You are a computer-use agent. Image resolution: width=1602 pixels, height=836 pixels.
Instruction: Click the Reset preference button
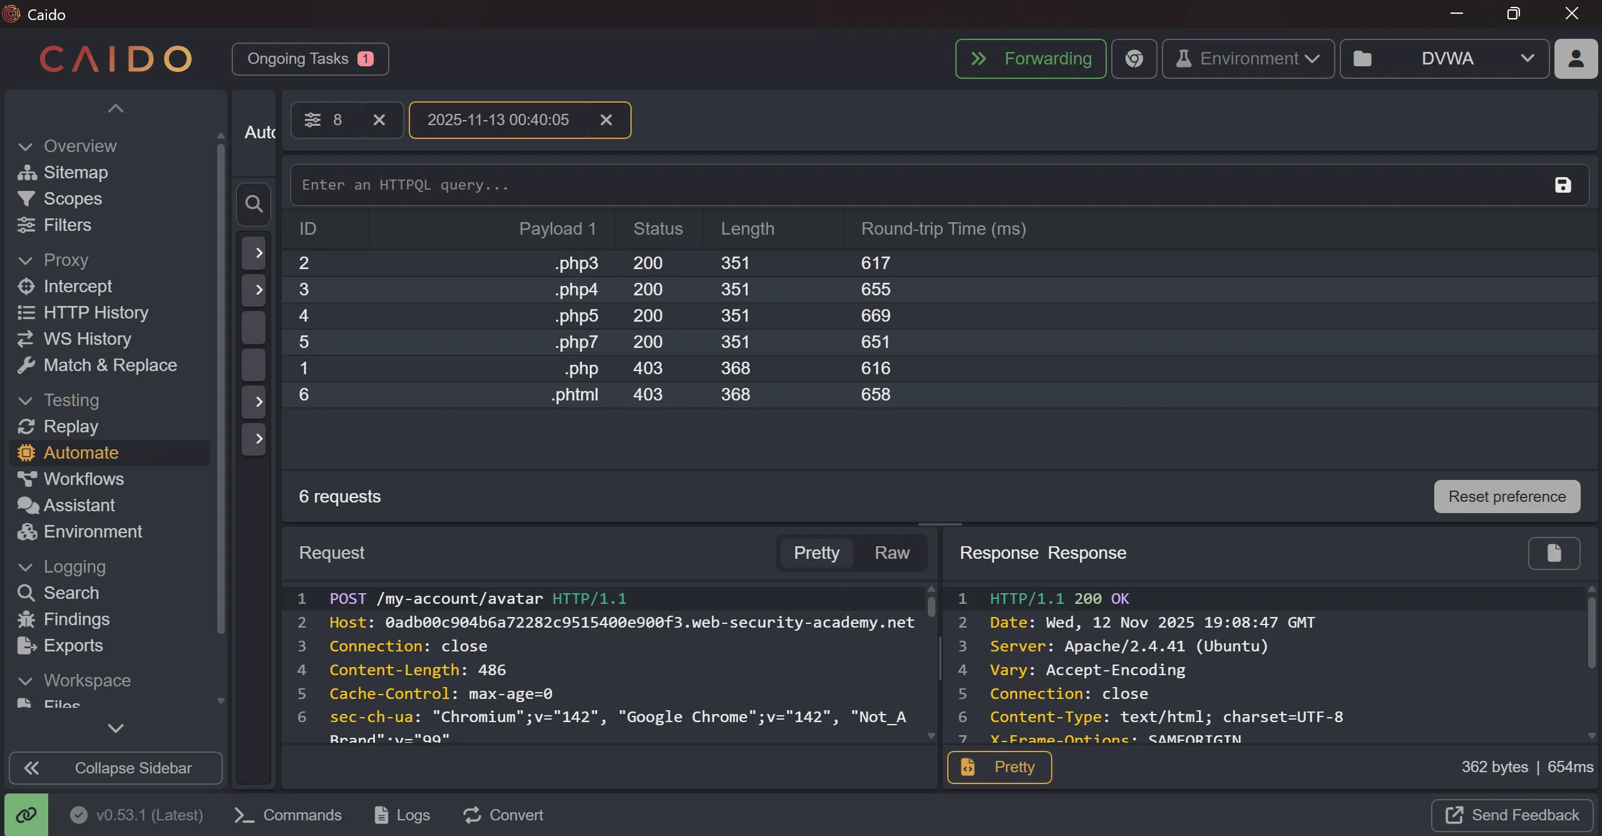point(1507,497)
